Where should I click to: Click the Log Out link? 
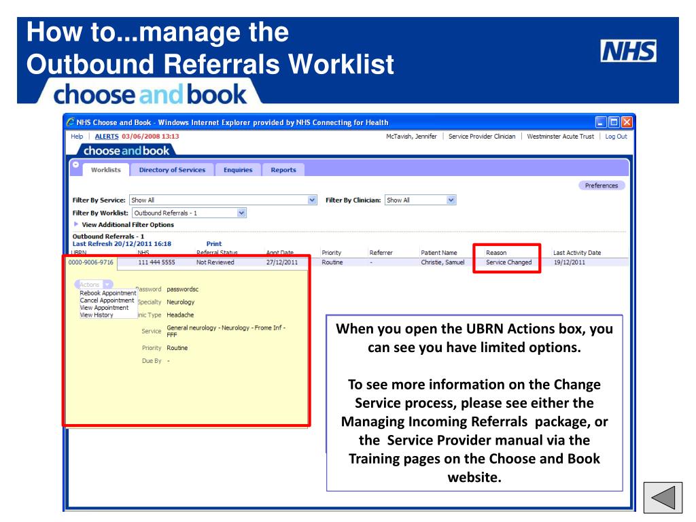click(x=616, y=136)
